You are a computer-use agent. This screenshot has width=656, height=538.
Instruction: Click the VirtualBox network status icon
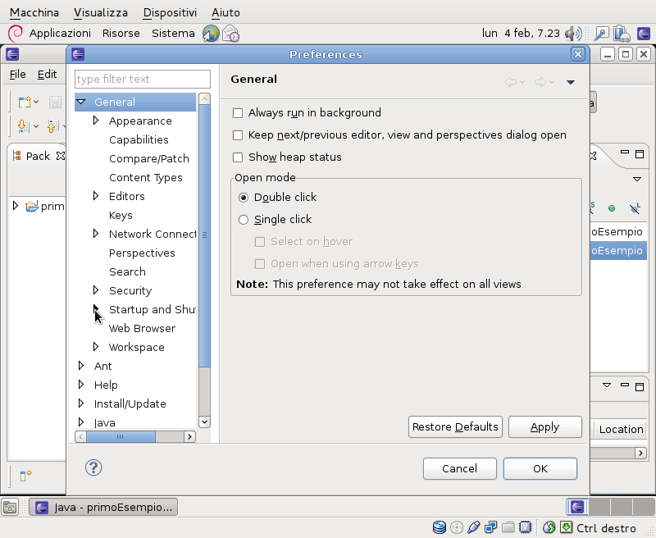(x=490, y=527)
